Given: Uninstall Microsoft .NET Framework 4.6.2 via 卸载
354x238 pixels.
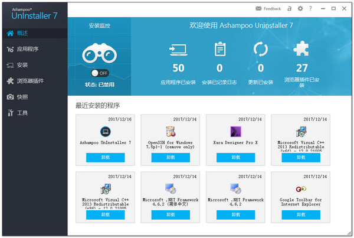Looking at the screenshot, I should tap(235, 215).
